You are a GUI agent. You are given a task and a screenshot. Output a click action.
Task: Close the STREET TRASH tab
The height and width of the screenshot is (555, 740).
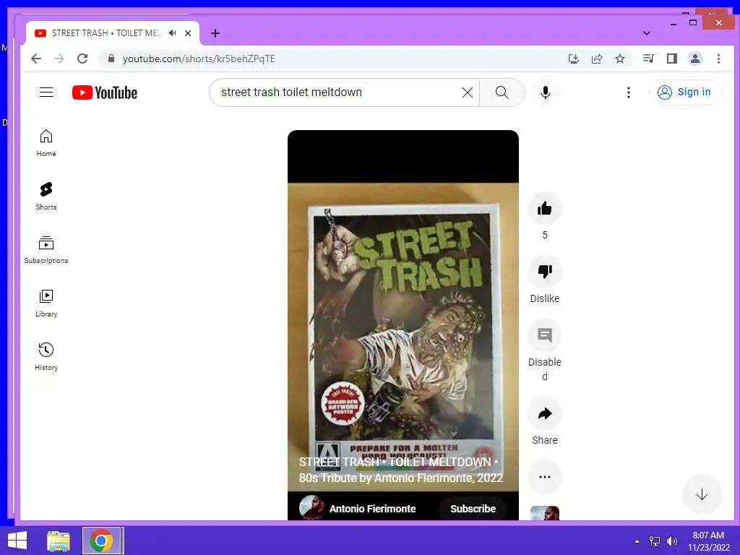click(x=188, y=33)
